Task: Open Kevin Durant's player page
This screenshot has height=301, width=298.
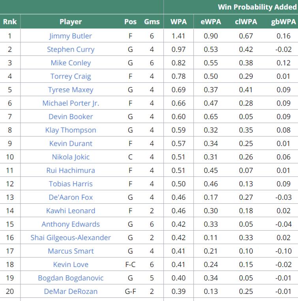Action: click(71, 144)
